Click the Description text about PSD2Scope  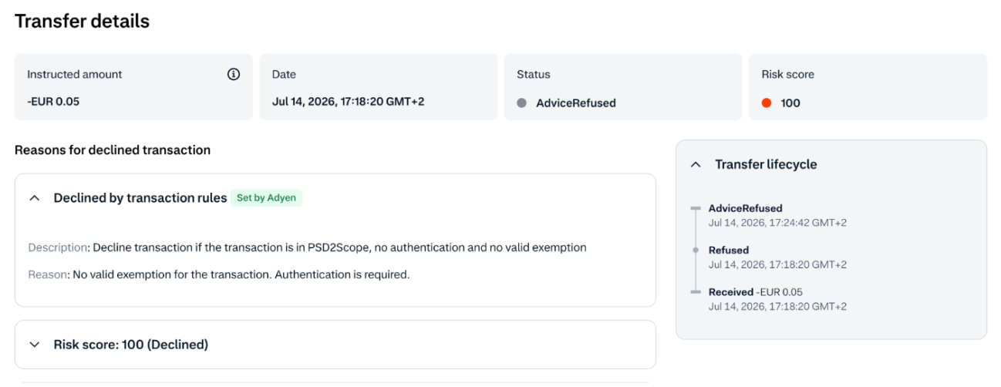308,248
